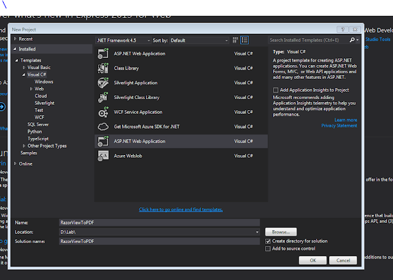Click the Silverlight Application template icon
Viewport: 393px width, 280px height.
pos(103,82)
